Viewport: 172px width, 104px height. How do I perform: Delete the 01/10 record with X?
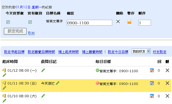[167, 96]
